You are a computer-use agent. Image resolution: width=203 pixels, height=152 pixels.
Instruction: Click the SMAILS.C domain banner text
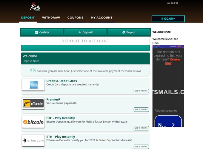168,92
